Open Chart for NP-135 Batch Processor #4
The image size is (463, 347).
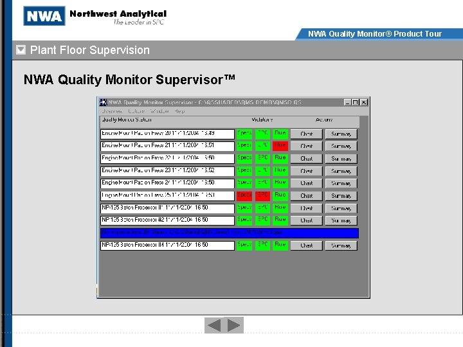307,245
